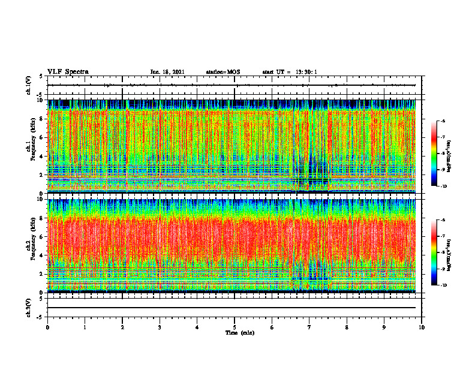Click time axis tick label "6"
Screen dimensions: 475x367
click(x=272, y=327)
